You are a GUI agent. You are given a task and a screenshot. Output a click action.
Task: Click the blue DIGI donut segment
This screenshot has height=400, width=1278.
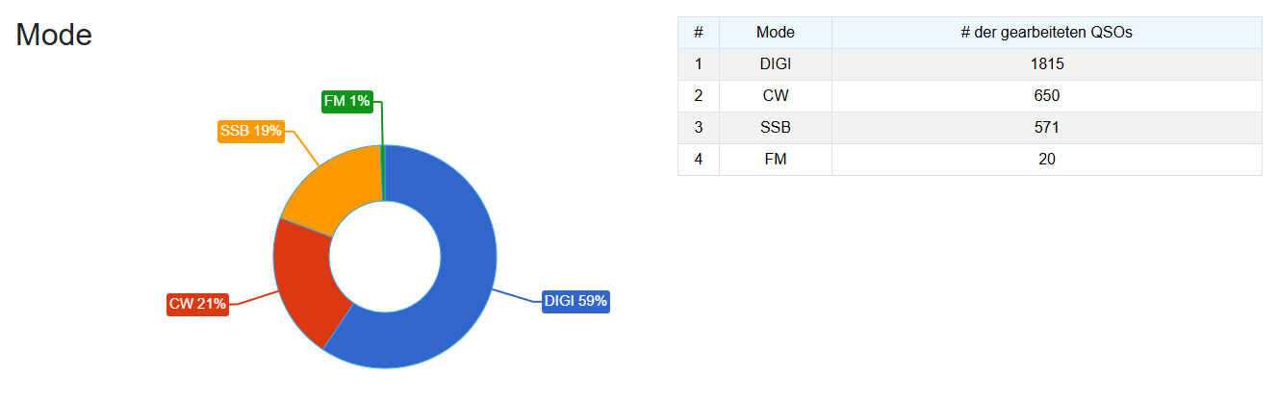462,288
